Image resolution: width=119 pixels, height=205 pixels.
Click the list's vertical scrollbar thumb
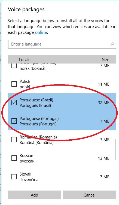tap(115, 150)
